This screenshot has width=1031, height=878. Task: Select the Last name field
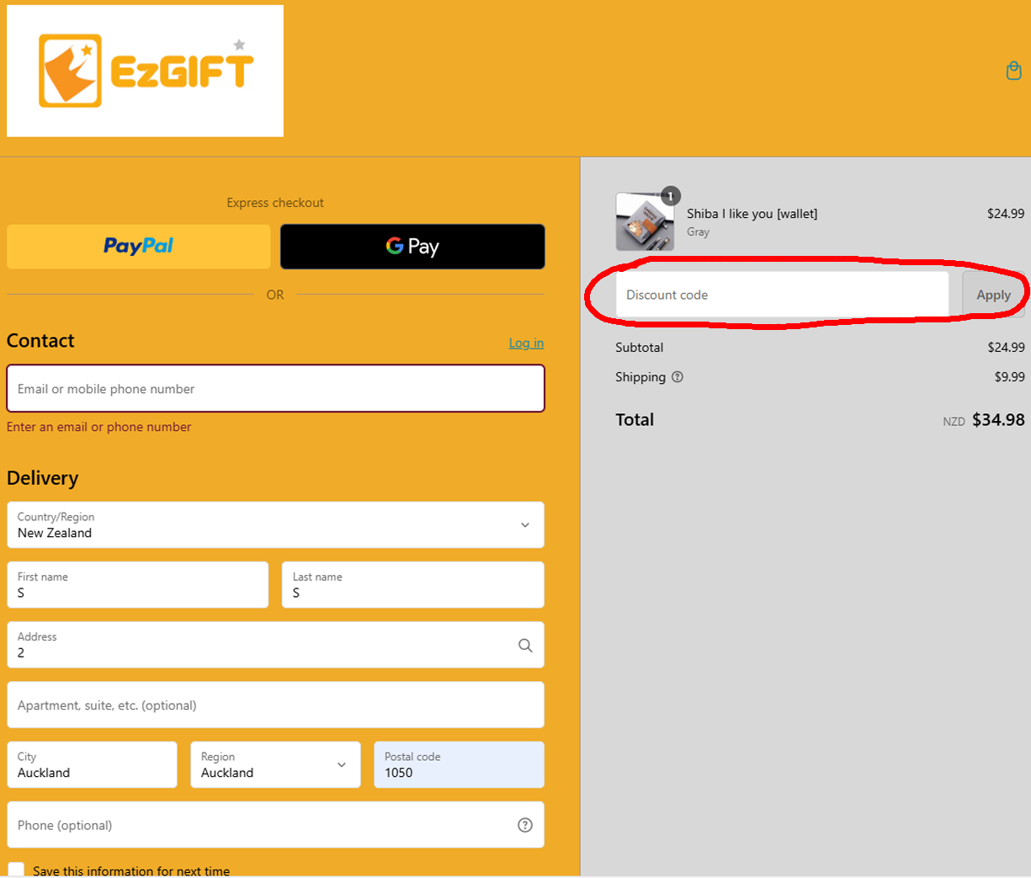412,585
